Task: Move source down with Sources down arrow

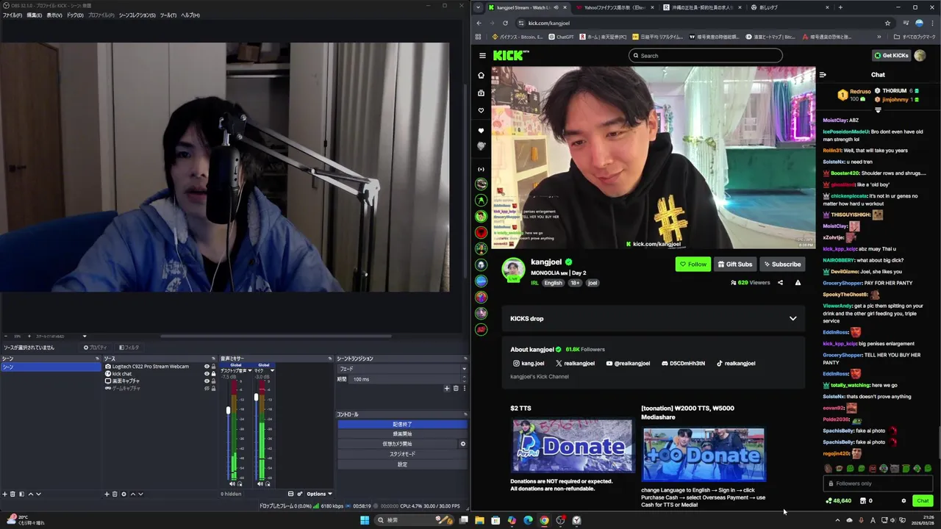Action: [140, 494]
